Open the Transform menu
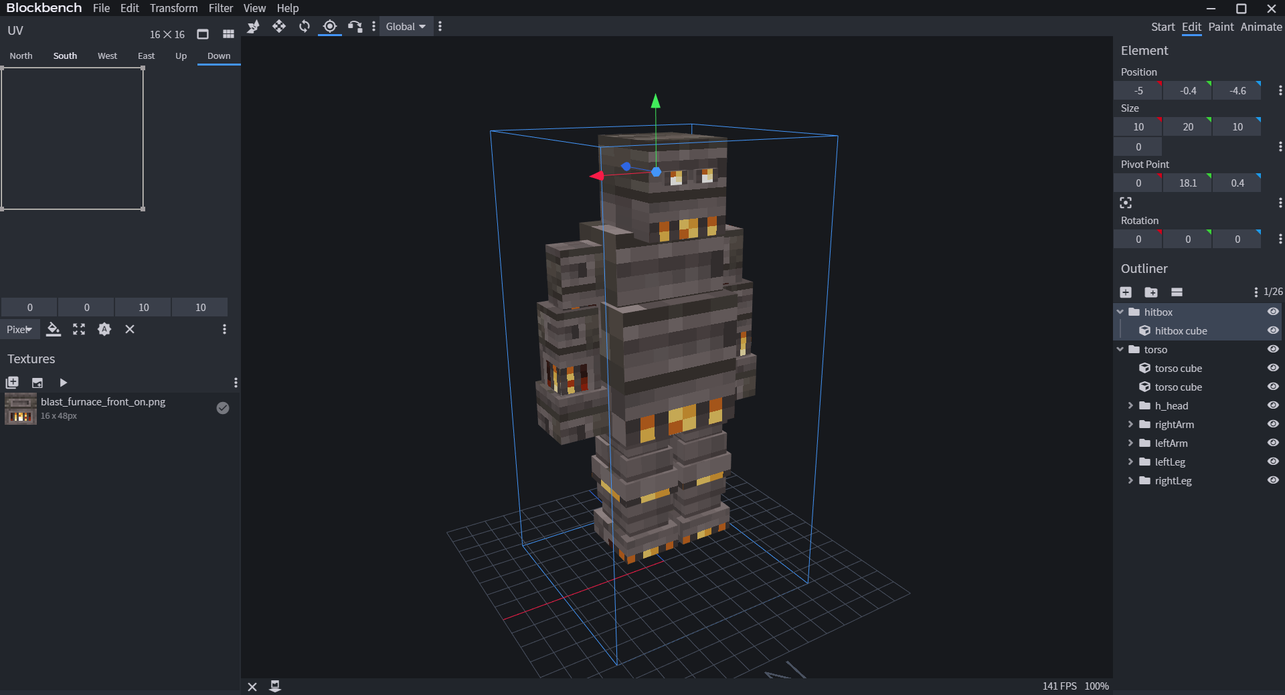This screenshot has width=1285, height=695. tap(174, 8)
